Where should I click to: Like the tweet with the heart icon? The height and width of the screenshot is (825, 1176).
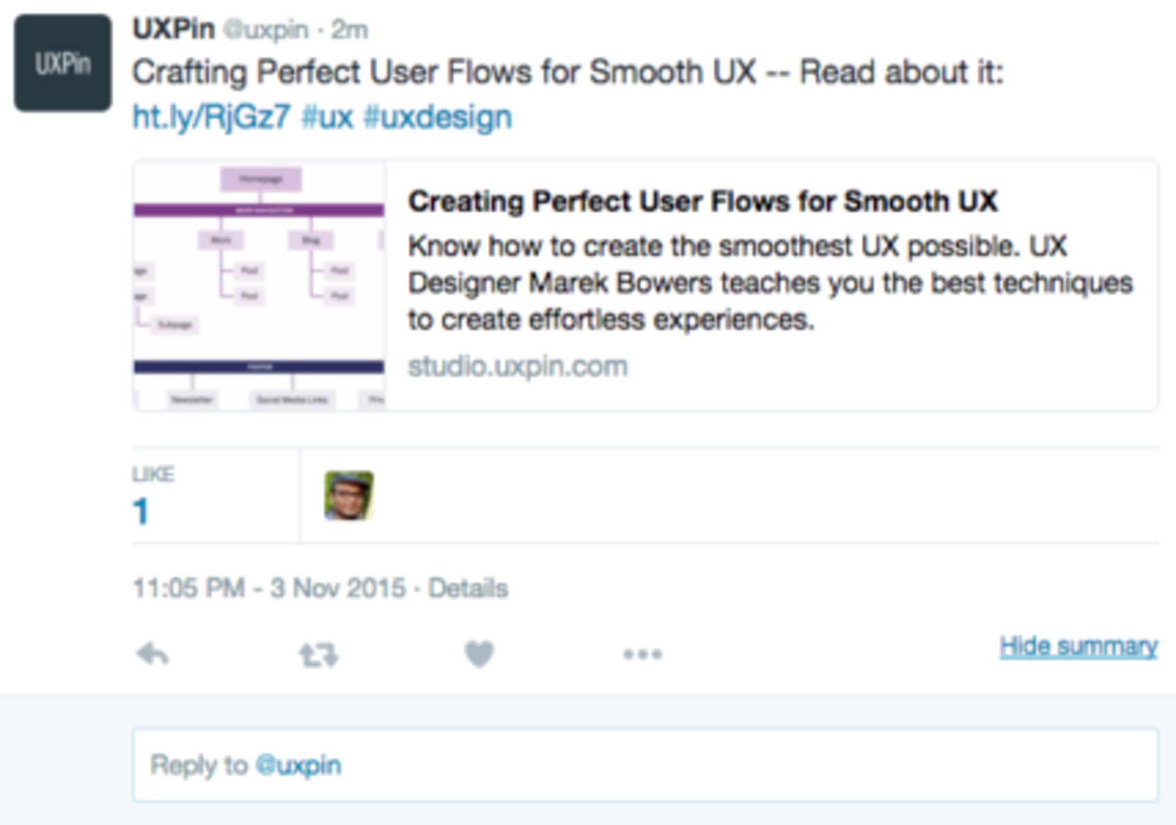pyautogui.click(x=479, y=654)
